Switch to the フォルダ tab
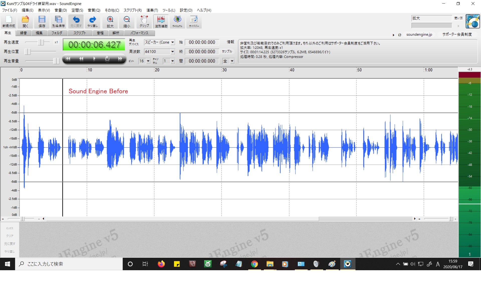481x302 pixels. 57,33
